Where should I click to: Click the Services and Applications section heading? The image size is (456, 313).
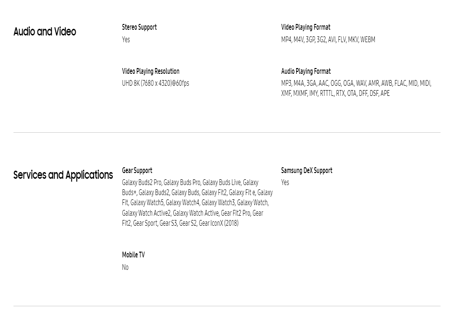click(x=63, y=175)
